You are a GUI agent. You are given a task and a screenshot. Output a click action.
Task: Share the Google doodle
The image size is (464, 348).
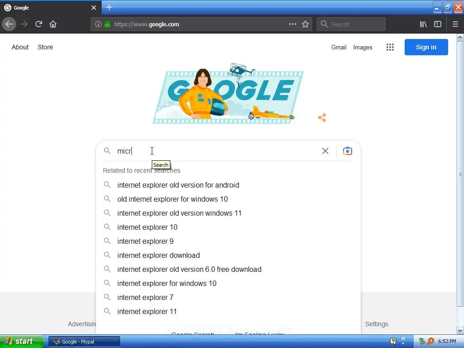tap(322, 117)
